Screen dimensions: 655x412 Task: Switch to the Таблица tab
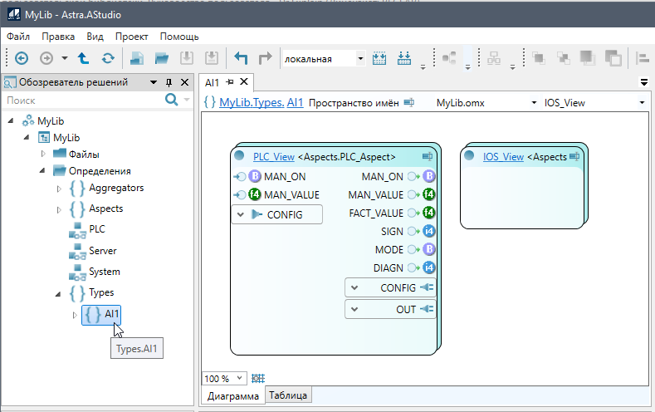[288, 395]
